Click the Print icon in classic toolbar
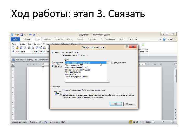187x140 pixels. click(x=29, y=48)
